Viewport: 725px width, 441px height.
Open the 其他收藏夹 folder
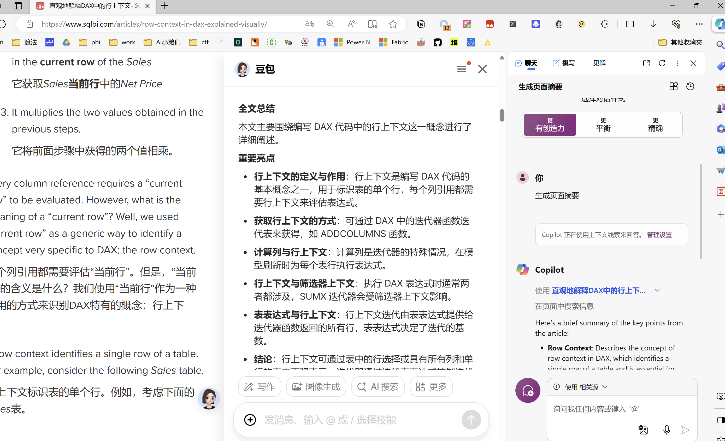tap(680, 42)
